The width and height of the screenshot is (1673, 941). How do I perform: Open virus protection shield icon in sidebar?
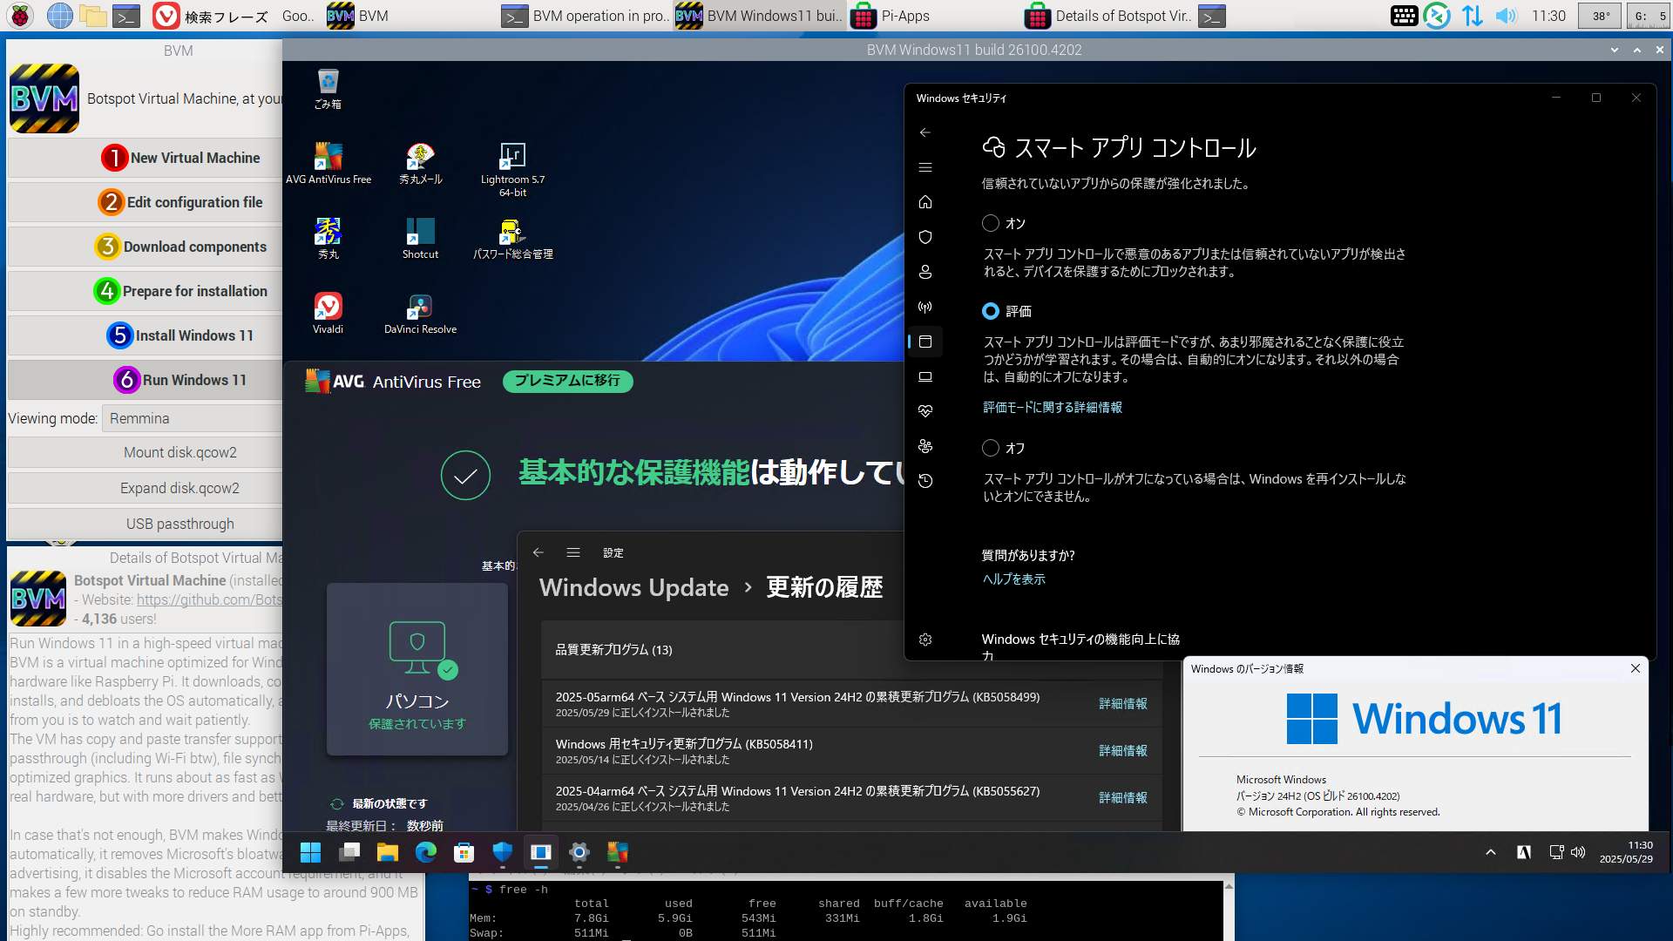click(925, 237)
